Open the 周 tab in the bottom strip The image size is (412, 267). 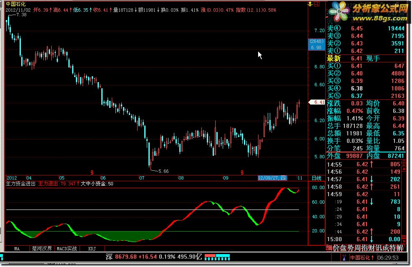pyautogui.click(x=357, y=248)
